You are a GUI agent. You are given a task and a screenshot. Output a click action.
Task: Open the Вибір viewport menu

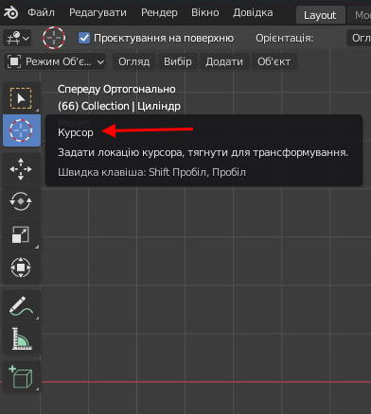178,61
